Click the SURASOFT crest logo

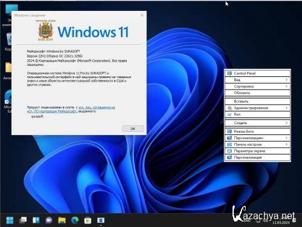tap(46, 30)
